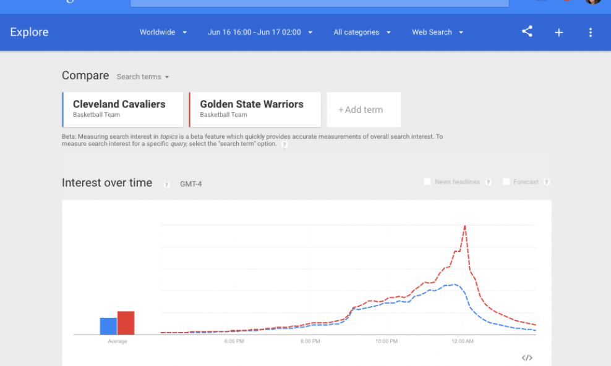Click the embed code icon below the chart

[527, 357]
